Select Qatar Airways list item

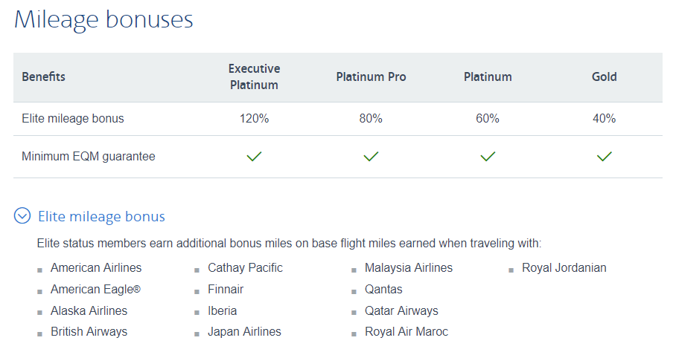401,311
